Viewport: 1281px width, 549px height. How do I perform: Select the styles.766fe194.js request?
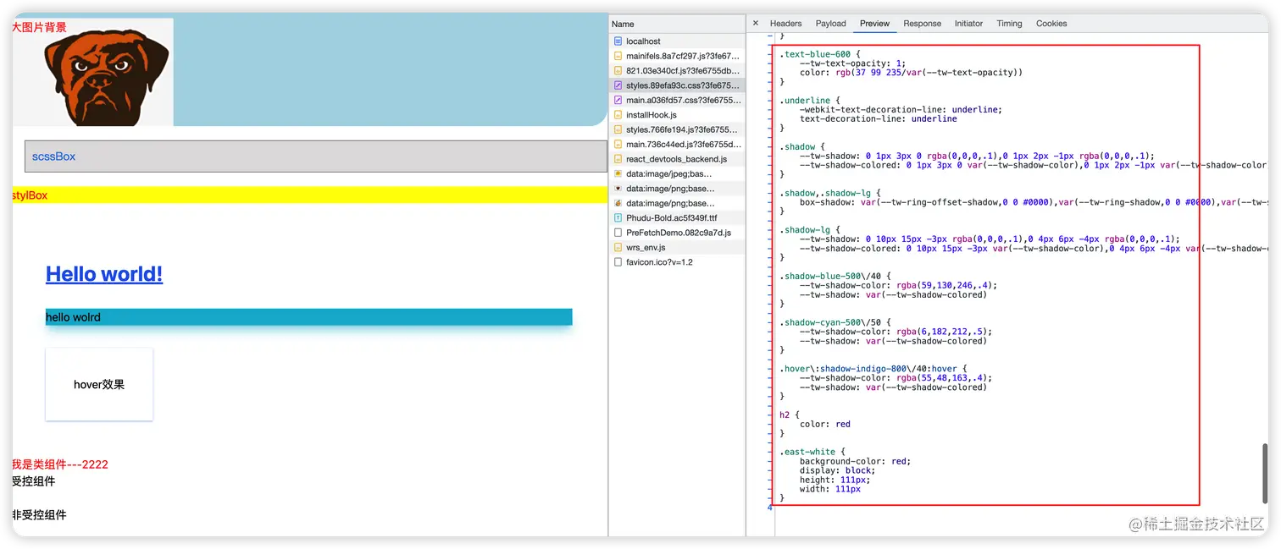click(x=677, y=129)
